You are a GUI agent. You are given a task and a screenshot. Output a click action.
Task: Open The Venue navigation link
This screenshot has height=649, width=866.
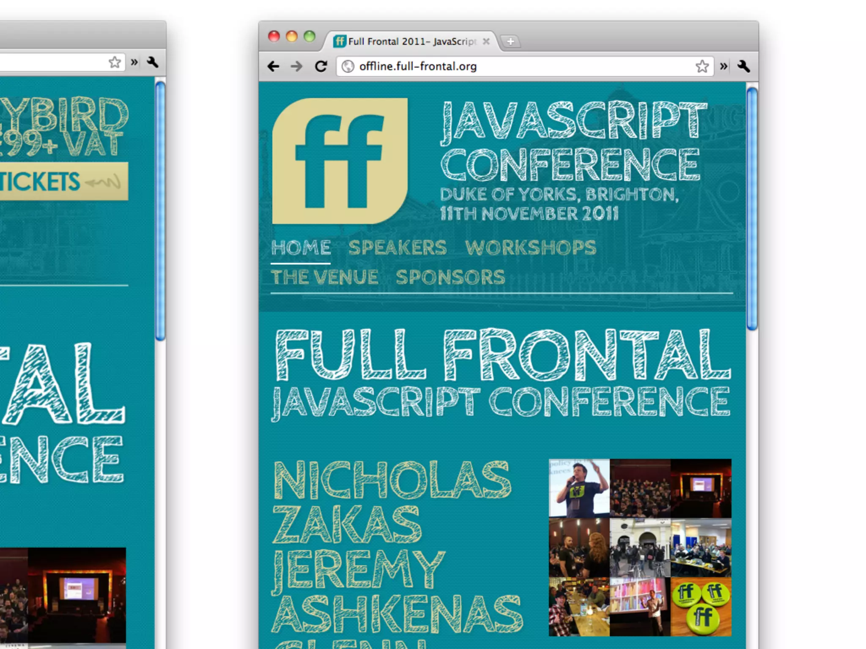tap(324, 277)
